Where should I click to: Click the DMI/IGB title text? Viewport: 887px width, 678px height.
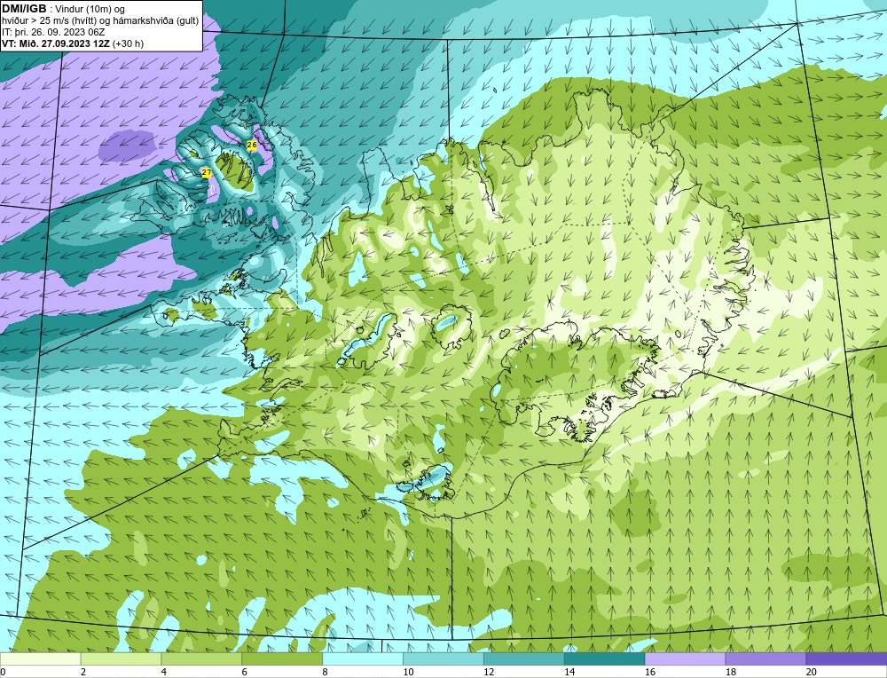[x=24, y=9]
